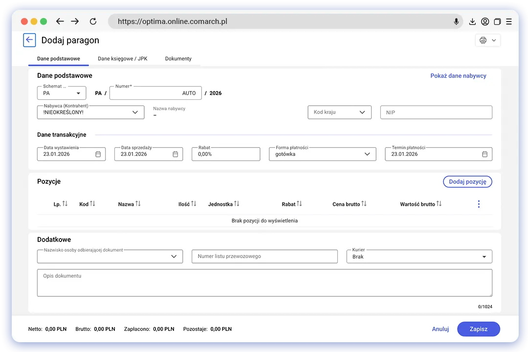This screenshot has width=528, height=352.
Task: Click the browser download icon
Action: point(472,22)
